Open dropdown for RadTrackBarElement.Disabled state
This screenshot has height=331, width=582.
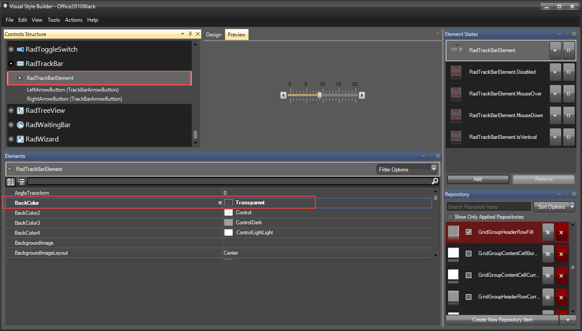(556, 72)
